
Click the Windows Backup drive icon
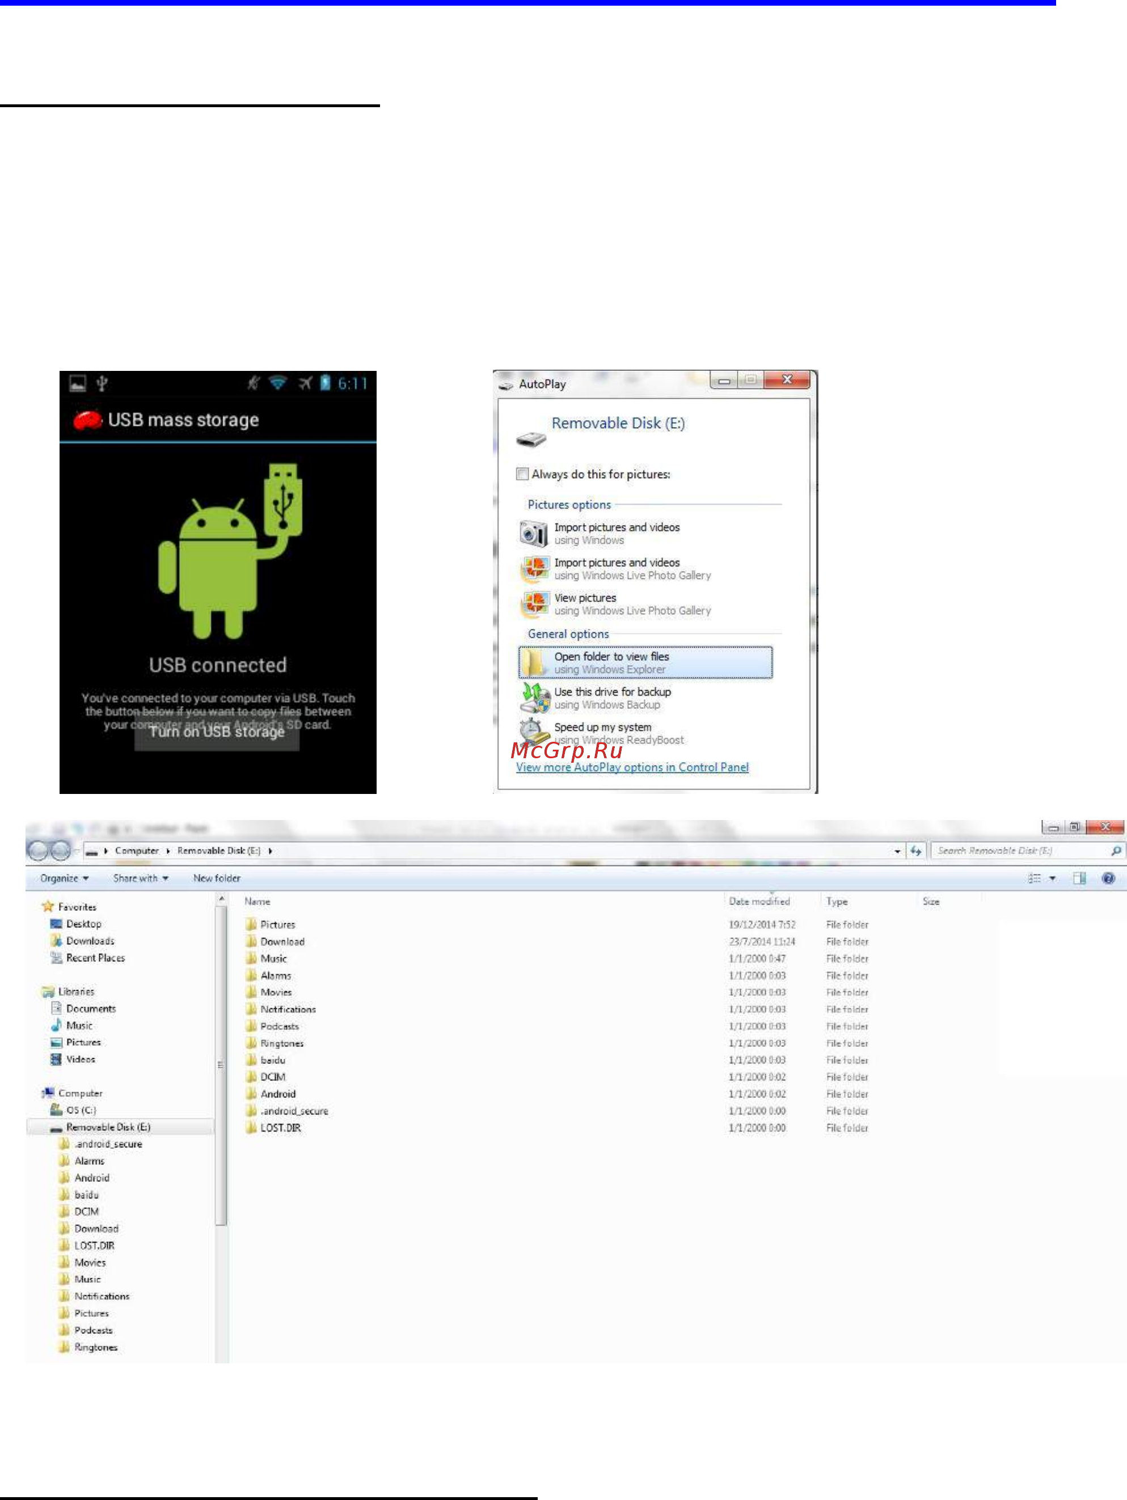pyautogui.click(x=535, y=698)
